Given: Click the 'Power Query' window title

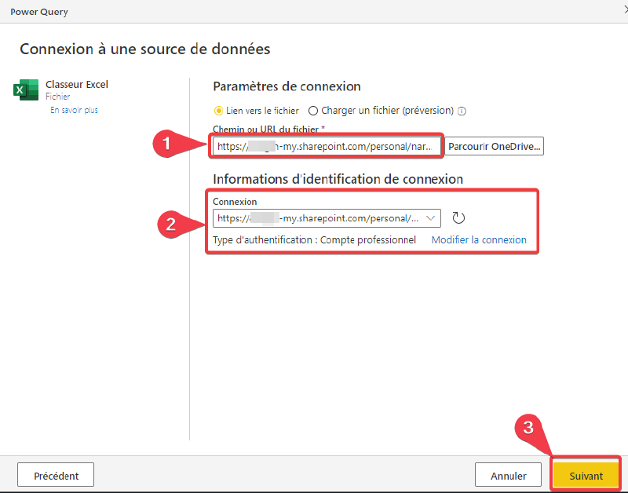Looking at the screenshot, I should click(39, 12).
